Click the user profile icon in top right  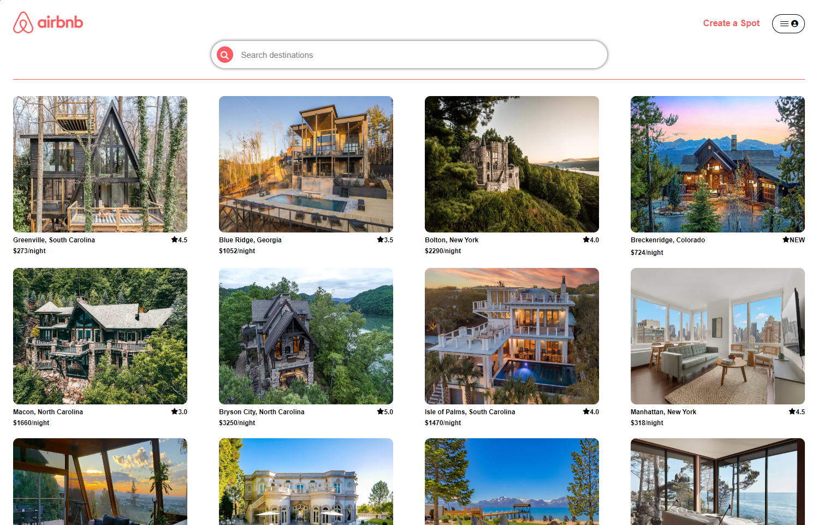795,23
